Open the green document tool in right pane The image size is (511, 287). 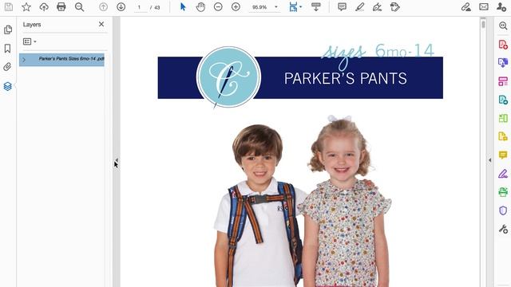click(x=503, y=118)
